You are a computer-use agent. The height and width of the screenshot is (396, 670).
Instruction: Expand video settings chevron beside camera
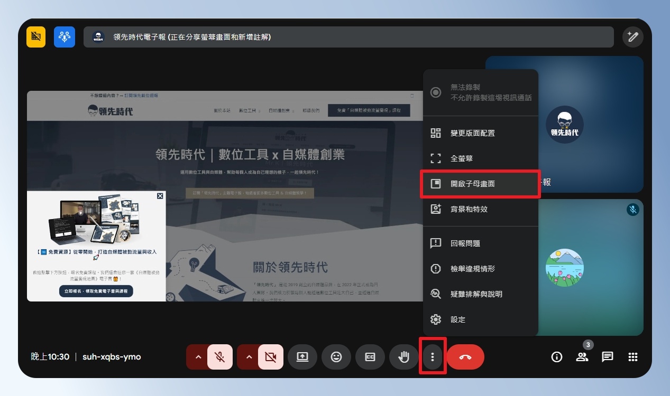pyautogui.click(x=249, y=357)
